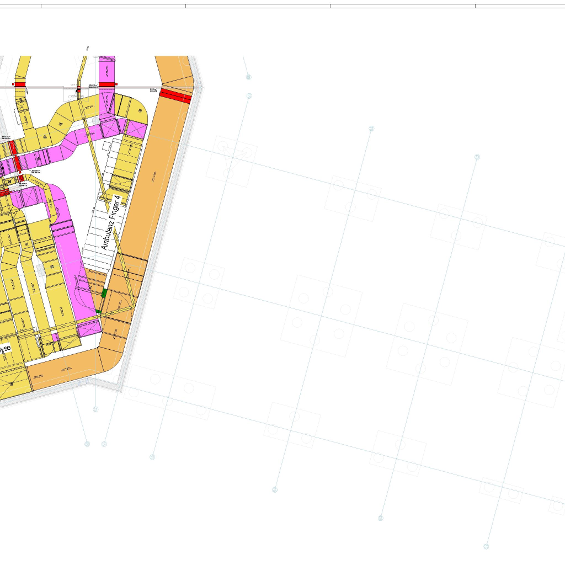Select the small green marker beside pink duct

[99, 312]
